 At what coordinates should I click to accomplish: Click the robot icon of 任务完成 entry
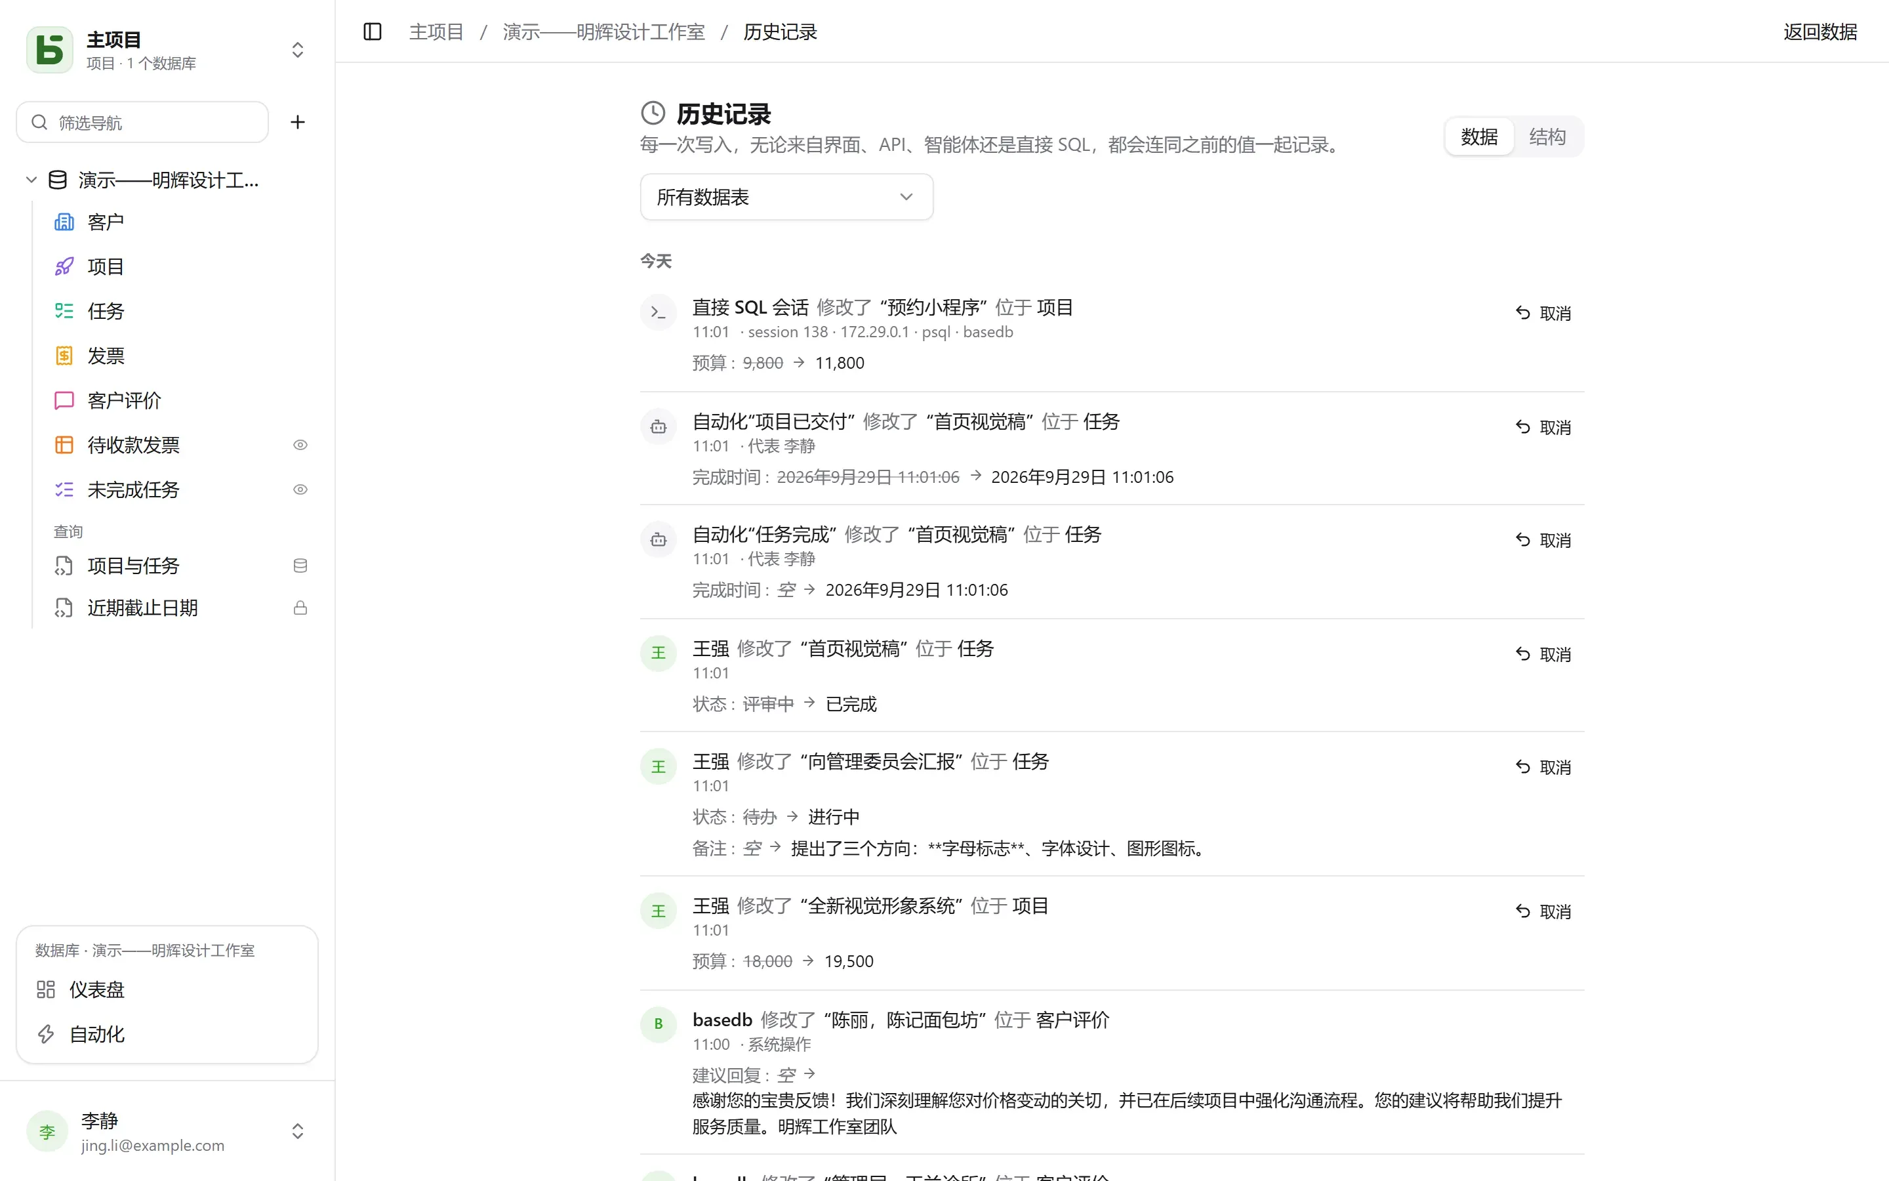(658, 539)
